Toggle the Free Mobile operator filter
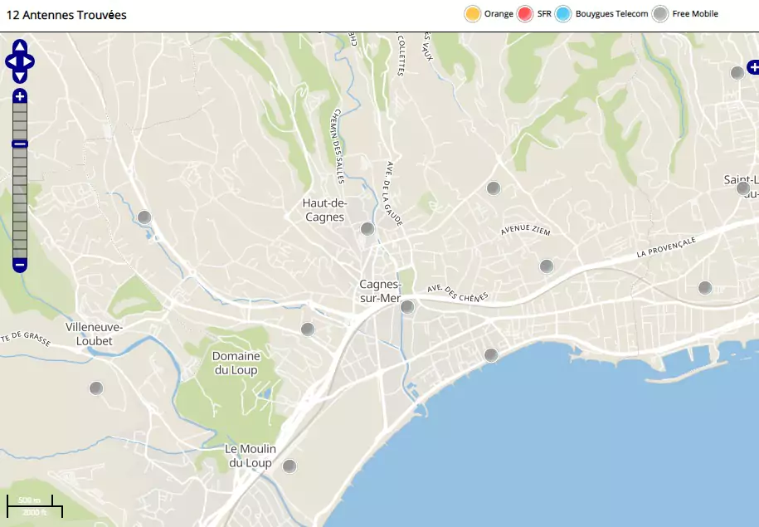Screen dimensions: 759x527 660,14
